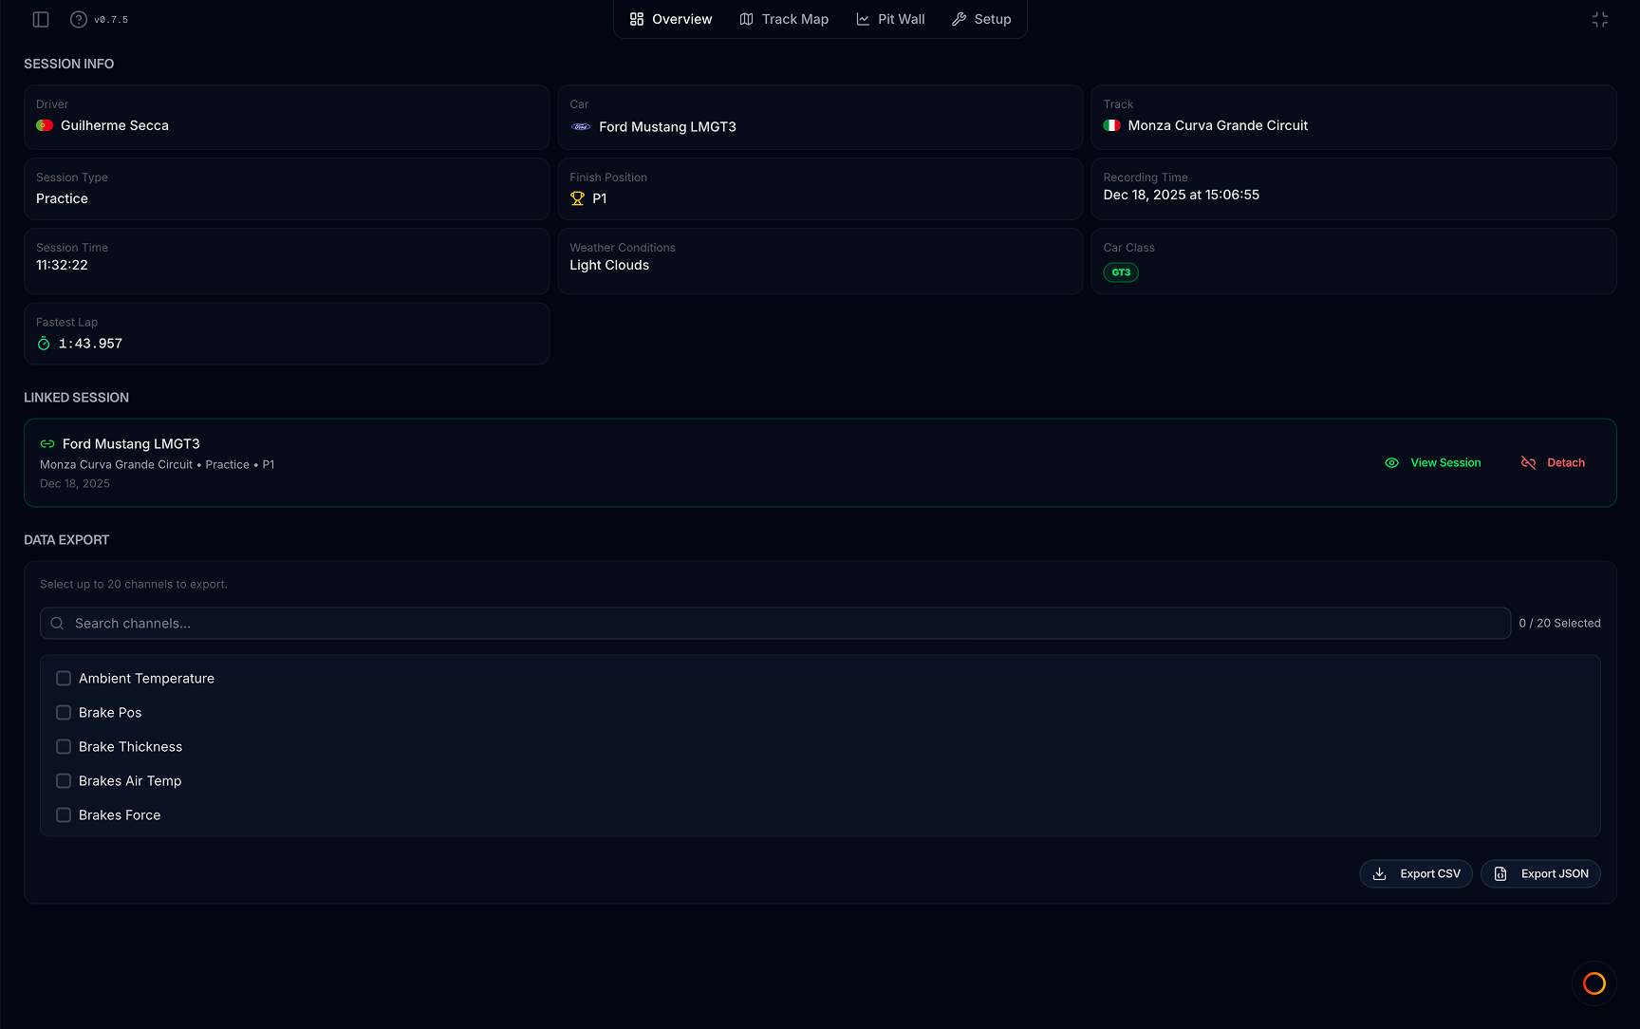Viewport: 1640px width, 1029px height.
Task: Toggle the sidebar panel icon
Action: point(41,19)
